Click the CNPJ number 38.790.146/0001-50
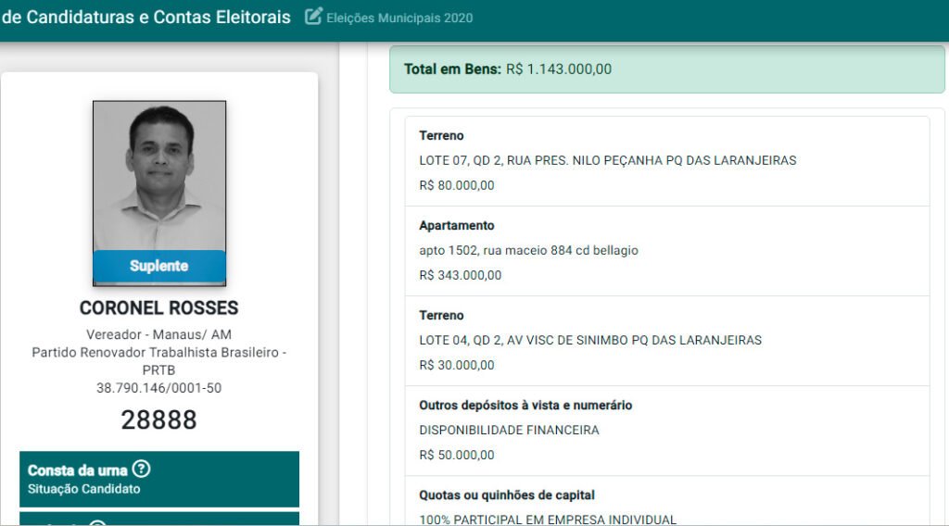 [159, 388]
